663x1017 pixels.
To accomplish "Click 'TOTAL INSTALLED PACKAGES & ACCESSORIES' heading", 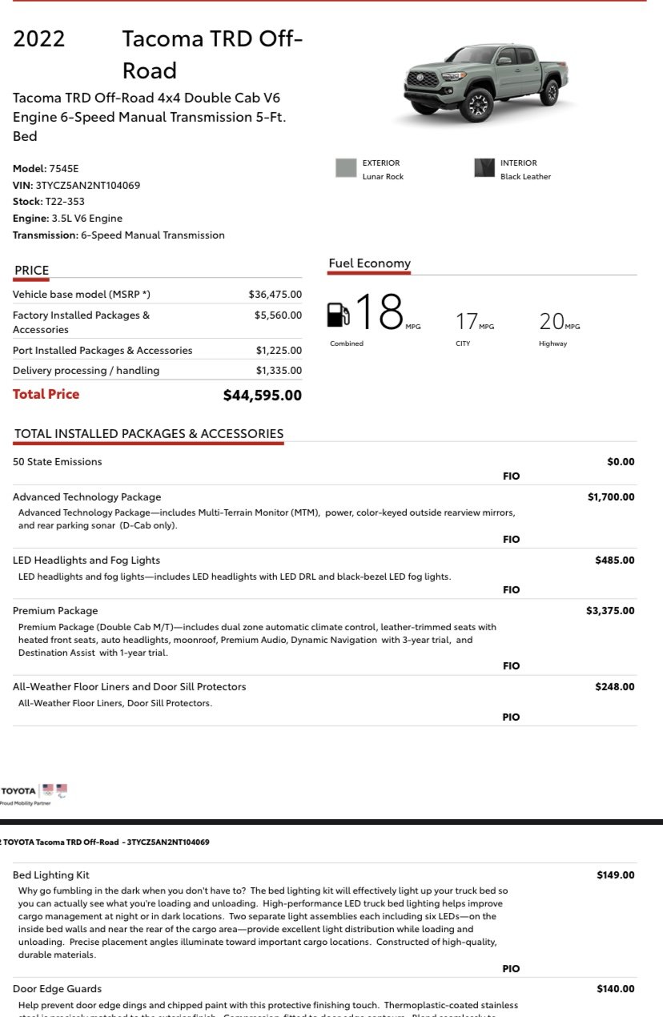I will [x=149, y=434].
